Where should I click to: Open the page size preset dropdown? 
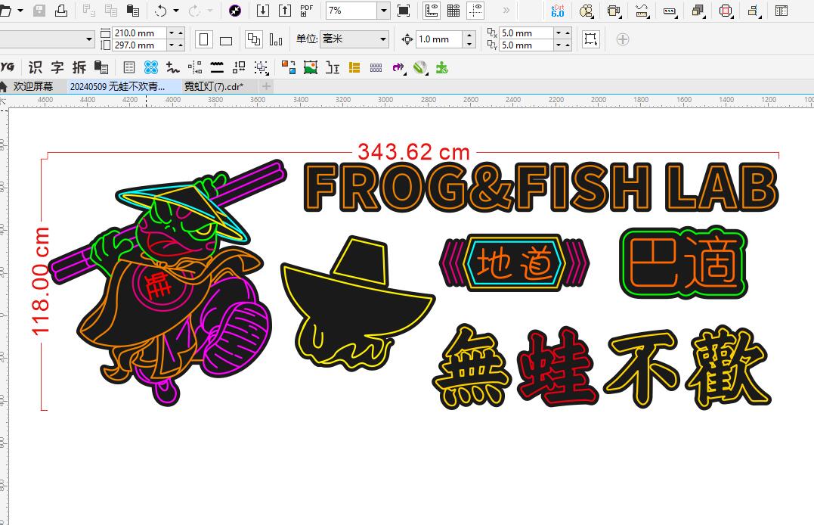pyautogui.click(x=88, y=39)
